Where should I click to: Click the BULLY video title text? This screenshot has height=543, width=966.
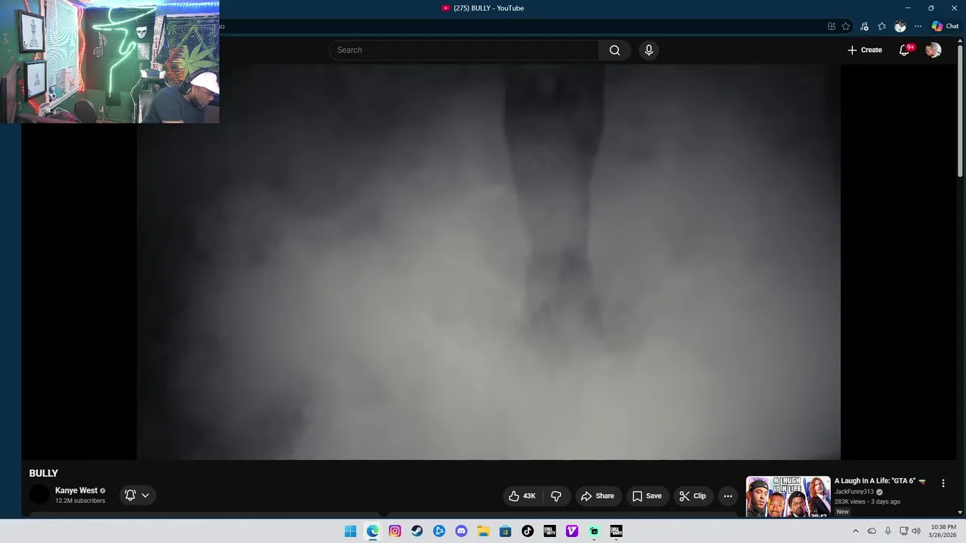point(44,473)
